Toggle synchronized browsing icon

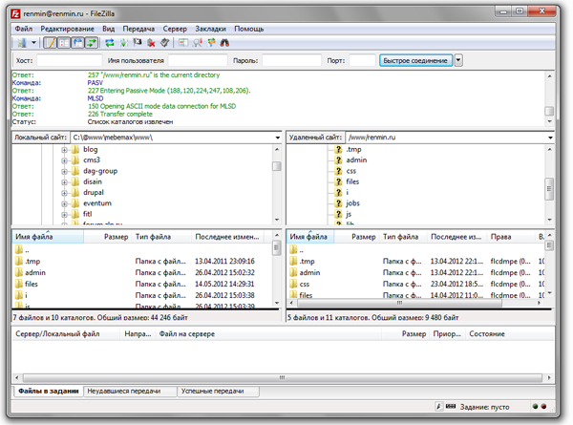click(x=211, y=43)
